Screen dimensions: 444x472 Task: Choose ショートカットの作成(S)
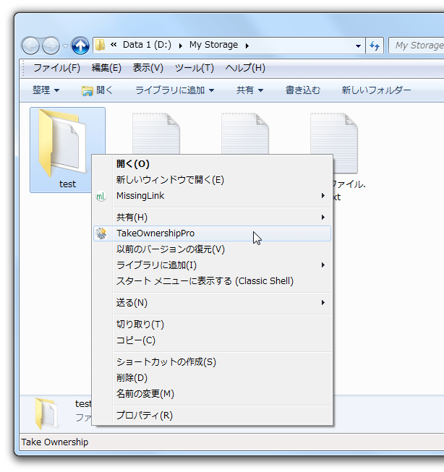pos(212,362)
